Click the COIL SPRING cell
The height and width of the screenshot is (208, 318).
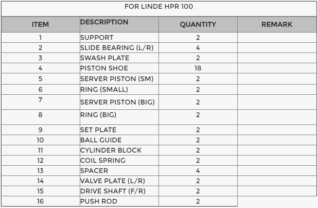point(103,160)
